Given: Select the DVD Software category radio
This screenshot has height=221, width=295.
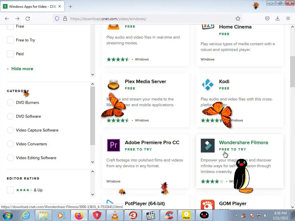Looking at the screenshot, I should 10,116.
